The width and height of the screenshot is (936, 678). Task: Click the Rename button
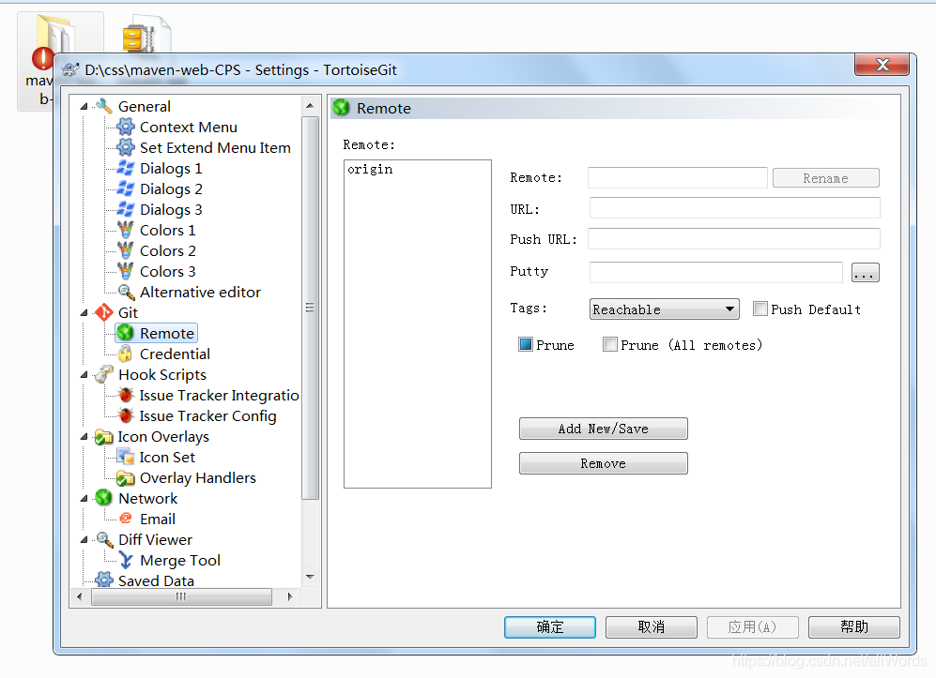click(825, 177)
